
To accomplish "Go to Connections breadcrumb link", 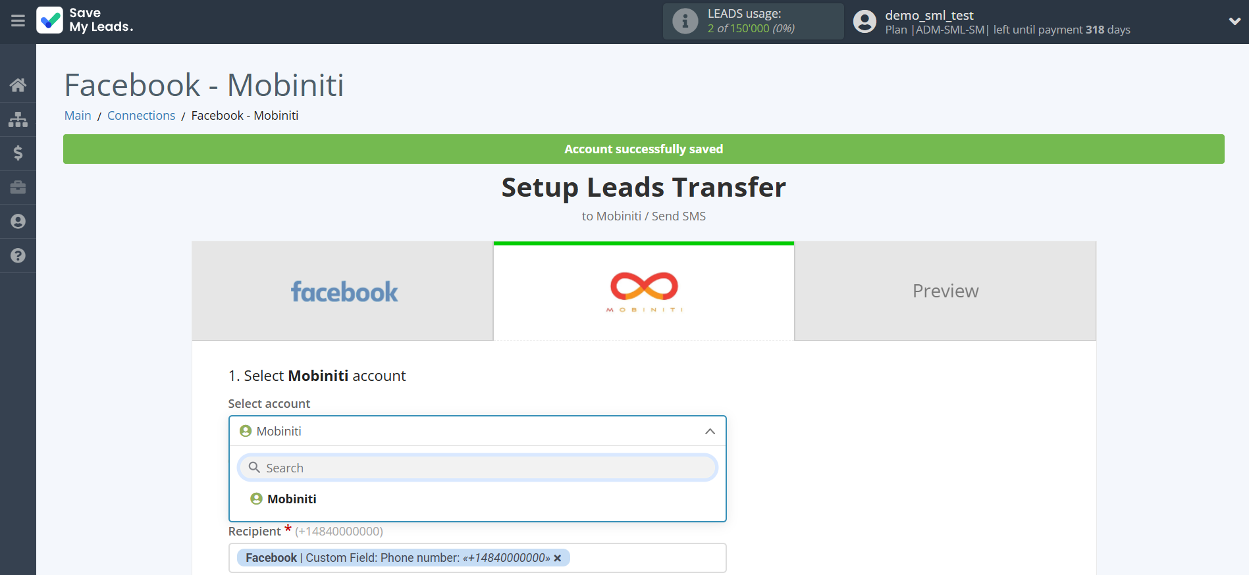I will tap(141, 115).
